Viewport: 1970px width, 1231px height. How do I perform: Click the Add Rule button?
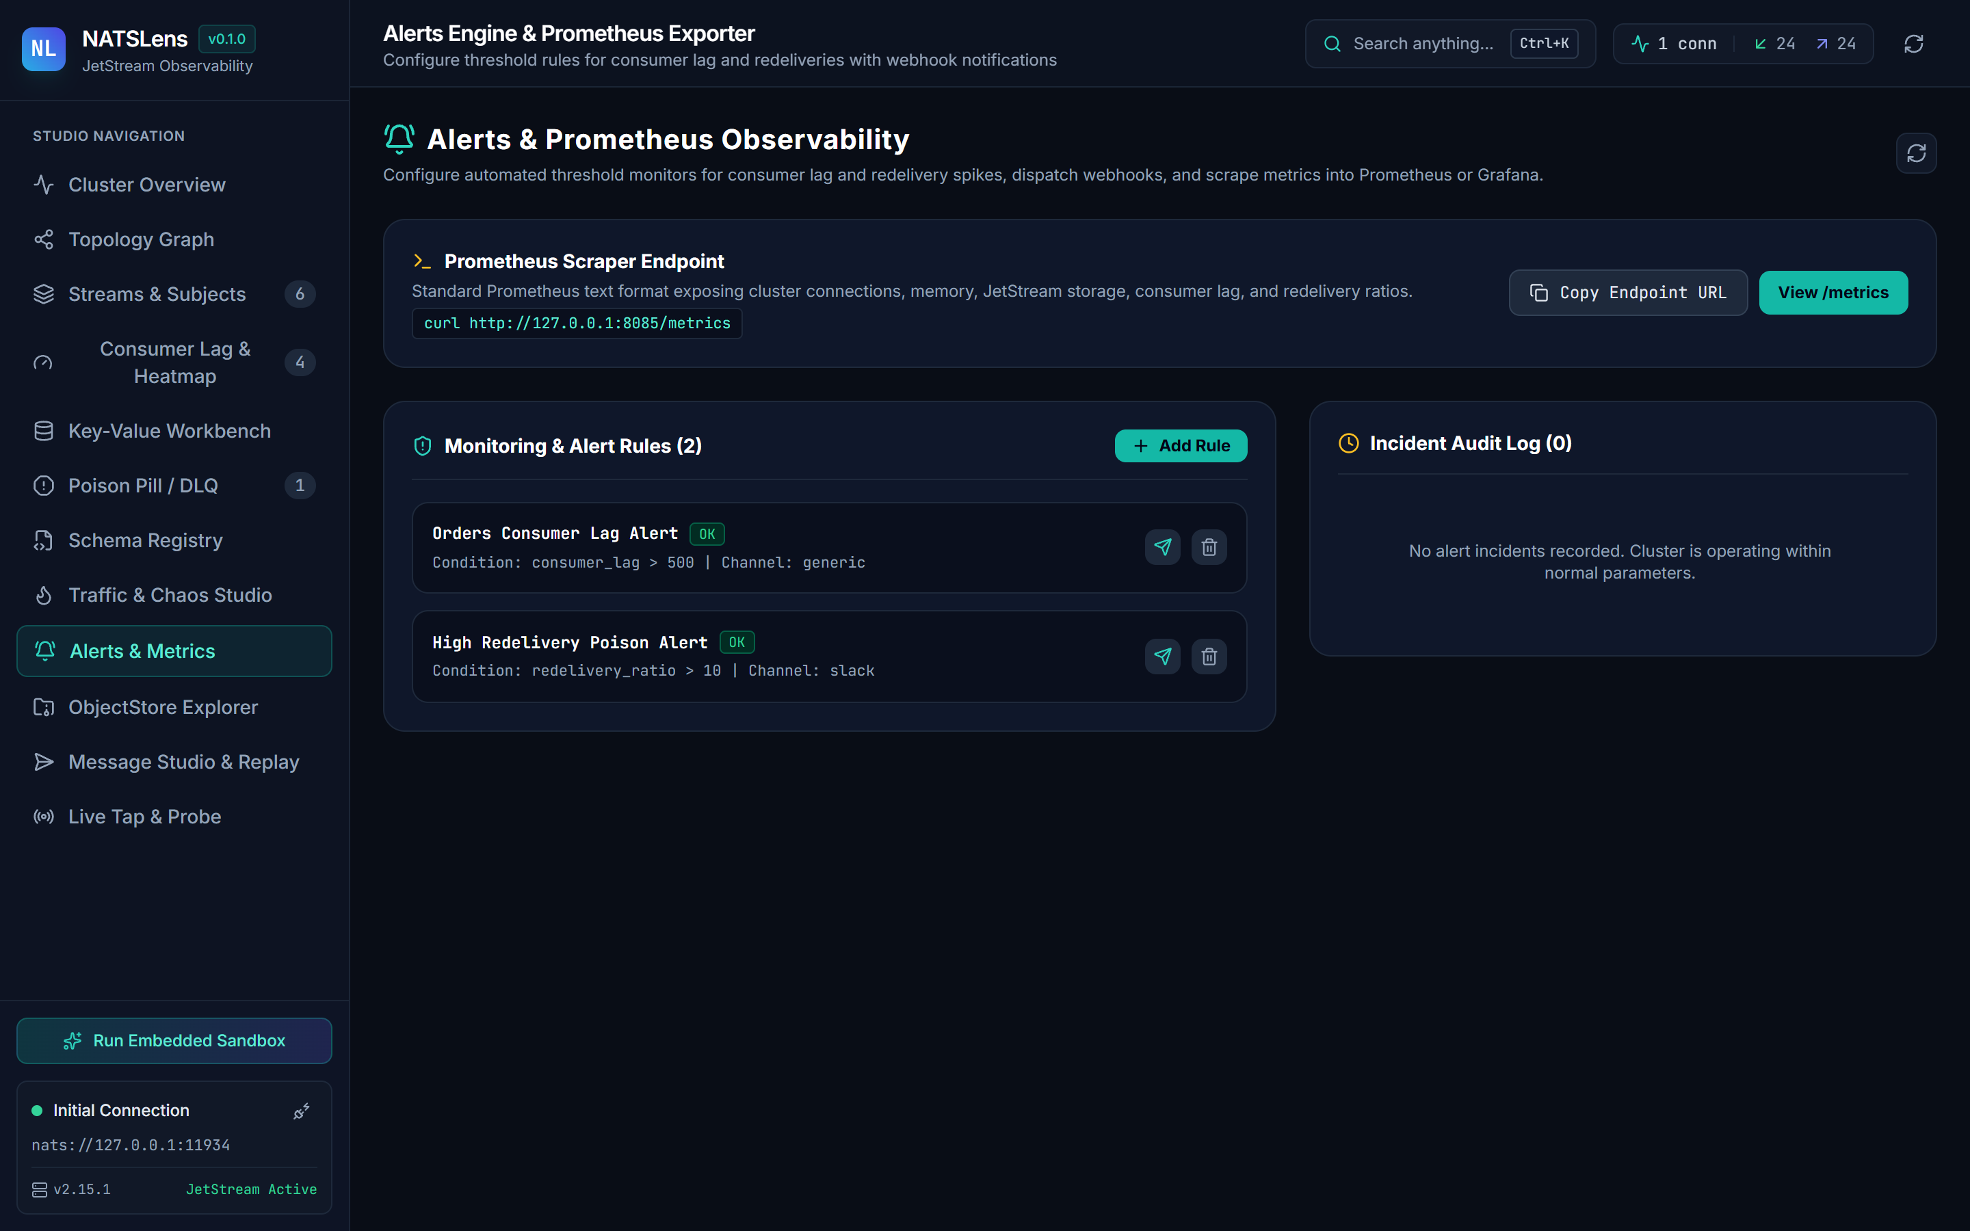point(1181,446)
